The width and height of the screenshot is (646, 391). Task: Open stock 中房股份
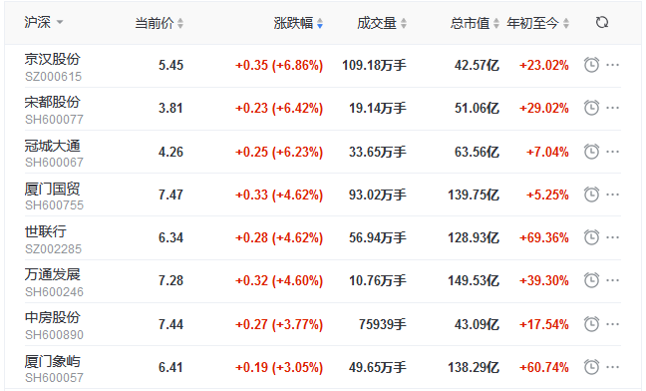52,317
